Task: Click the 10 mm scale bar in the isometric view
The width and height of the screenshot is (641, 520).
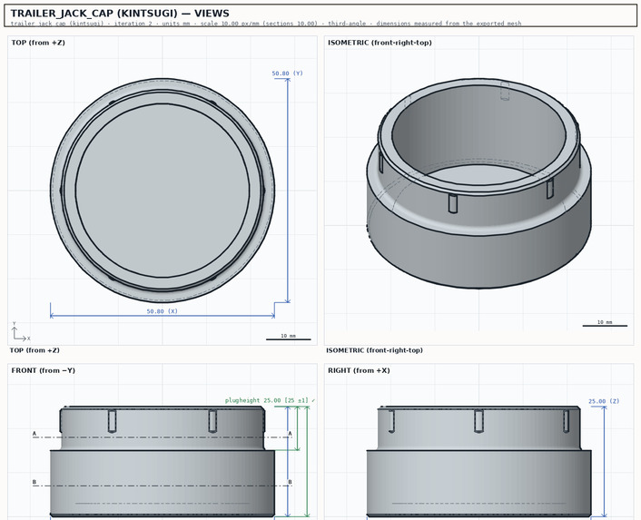Action: click(605, 324)
